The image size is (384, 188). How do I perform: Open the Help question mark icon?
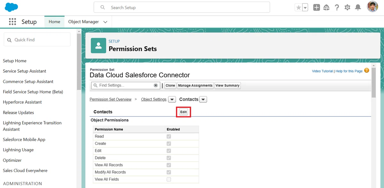point(337,7)
